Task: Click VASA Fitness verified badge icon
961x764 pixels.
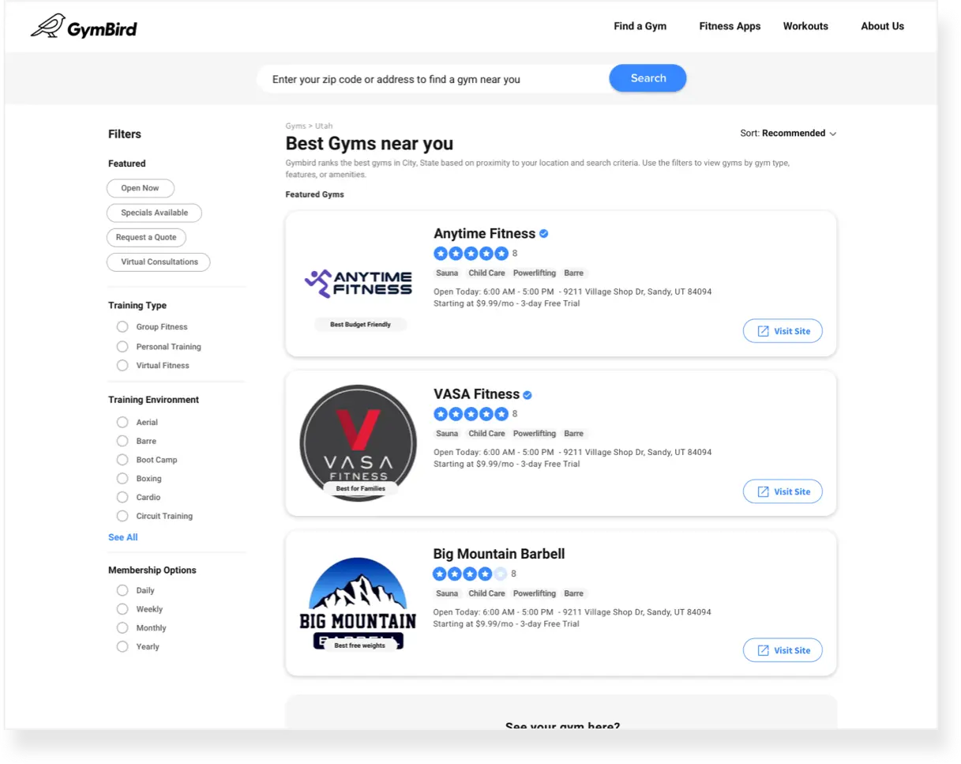Action: pos(527,395)
